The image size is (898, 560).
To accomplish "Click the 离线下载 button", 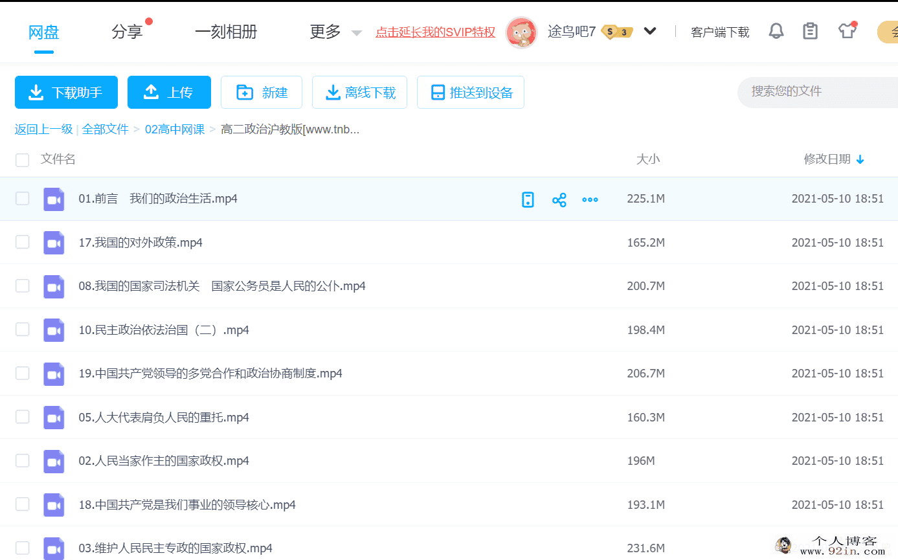I will pyautogui.click(x=359, y=92).
